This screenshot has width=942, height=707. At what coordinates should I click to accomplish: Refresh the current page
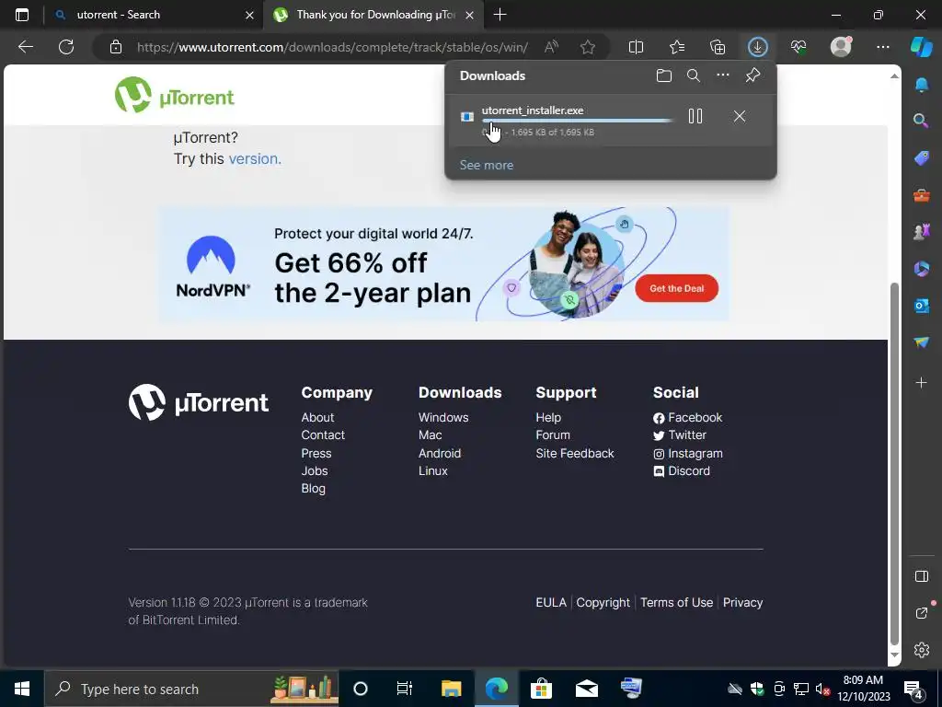pos(66,47)
